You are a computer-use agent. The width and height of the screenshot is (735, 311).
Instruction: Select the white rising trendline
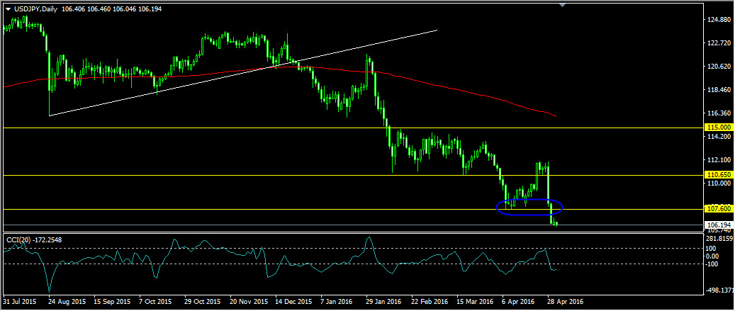[243, 72]
